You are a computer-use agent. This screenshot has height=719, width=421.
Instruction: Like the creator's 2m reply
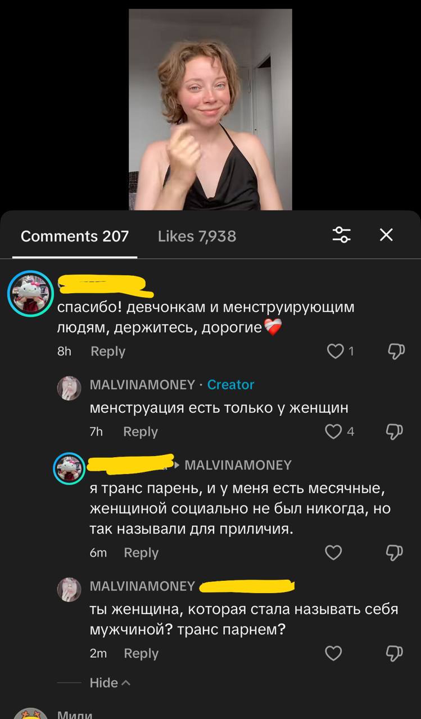pos(334,653)
